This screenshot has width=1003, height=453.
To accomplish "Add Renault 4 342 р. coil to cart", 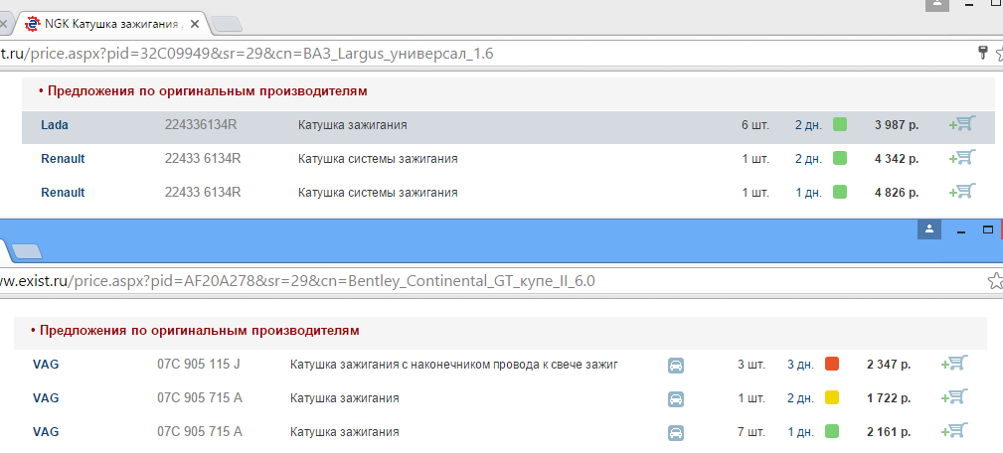I will tap(962, 158).
